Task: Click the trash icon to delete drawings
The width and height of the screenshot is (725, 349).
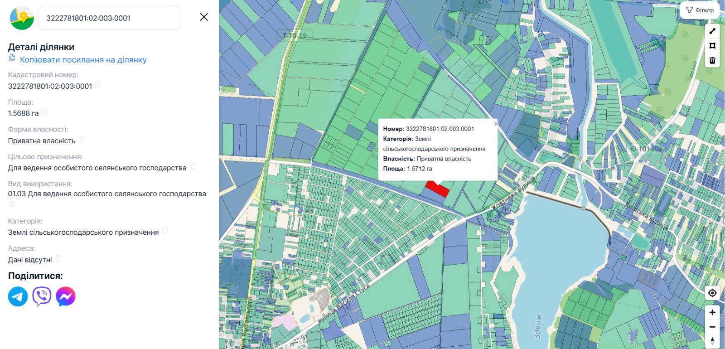Action: (x=712, y=61)
